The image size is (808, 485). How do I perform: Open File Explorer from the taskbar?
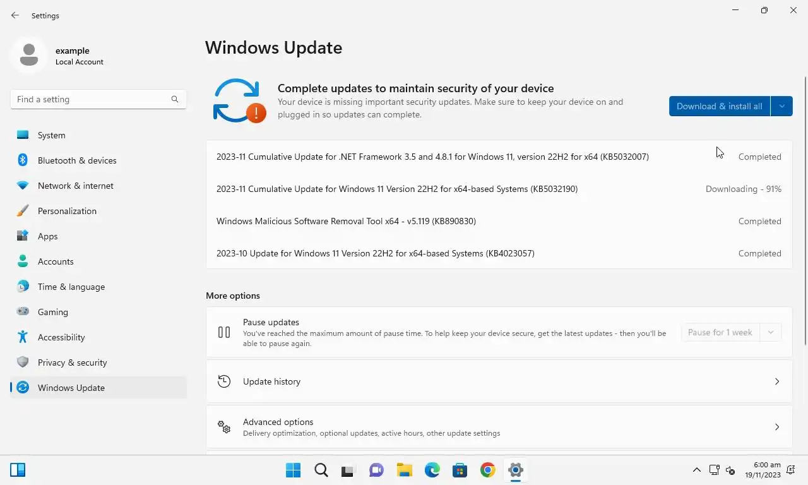(404, 470)
